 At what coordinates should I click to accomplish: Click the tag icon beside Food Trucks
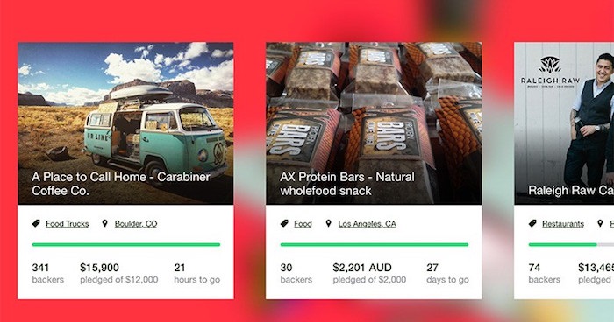36,223
